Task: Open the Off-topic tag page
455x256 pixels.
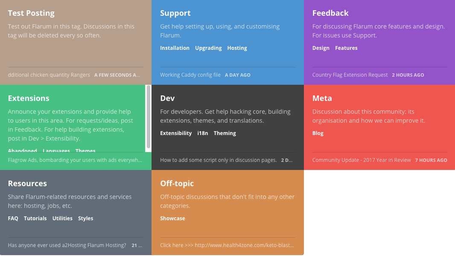Action: coord(177,183)
